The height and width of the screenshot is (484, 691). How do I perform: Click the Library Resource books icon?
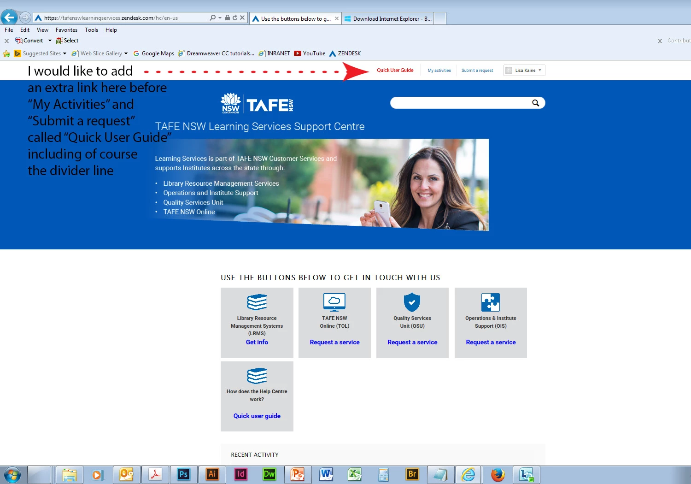257,302
